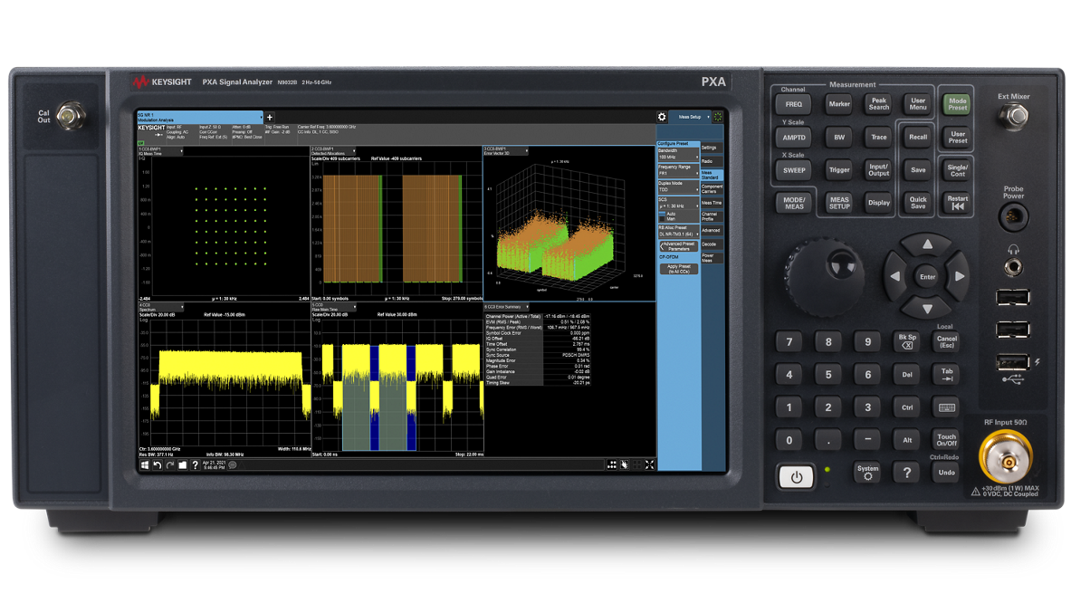Select Man radio for SCS
Screen dimensions: 1071x603
(662, 219)
